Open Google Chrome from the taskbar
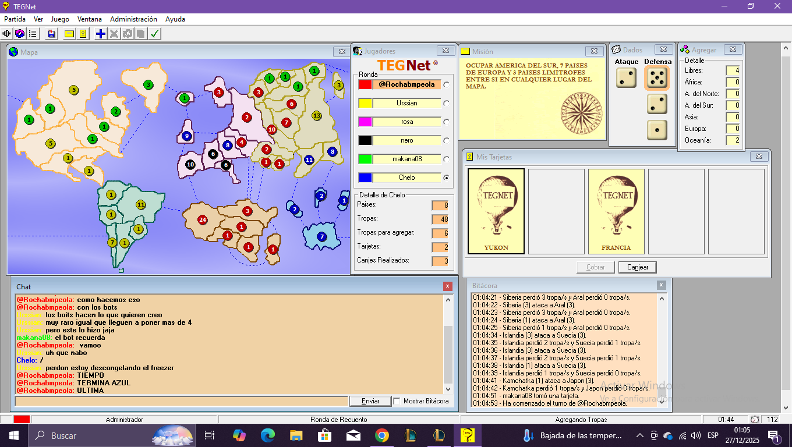Image resolution: width=792 pixels, height=447 pixels. (381, 435)
